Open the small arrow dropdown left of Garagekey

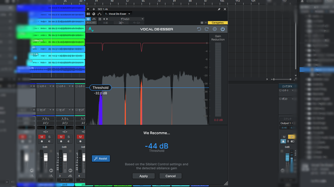click(x=206, y=23)
